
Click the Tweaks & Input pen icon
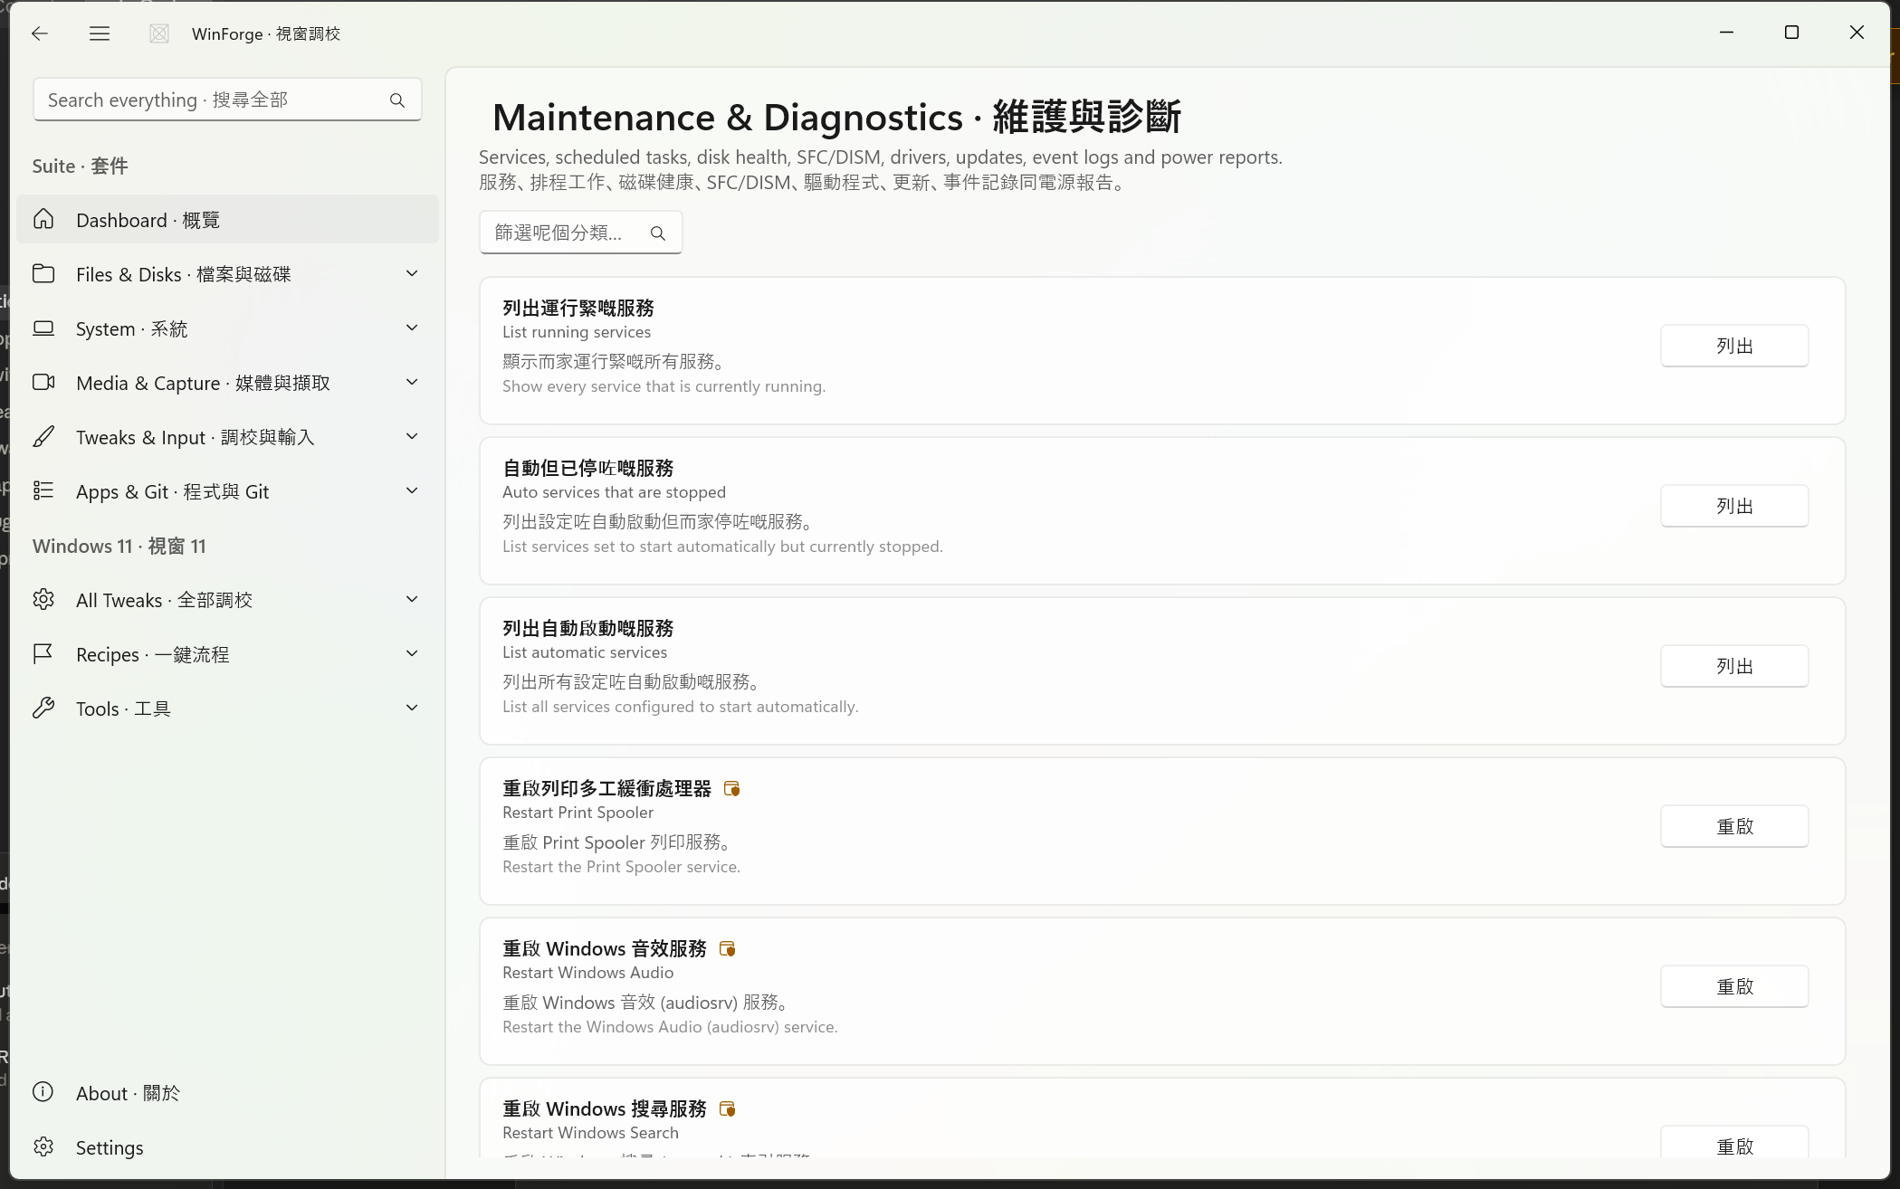43,436
